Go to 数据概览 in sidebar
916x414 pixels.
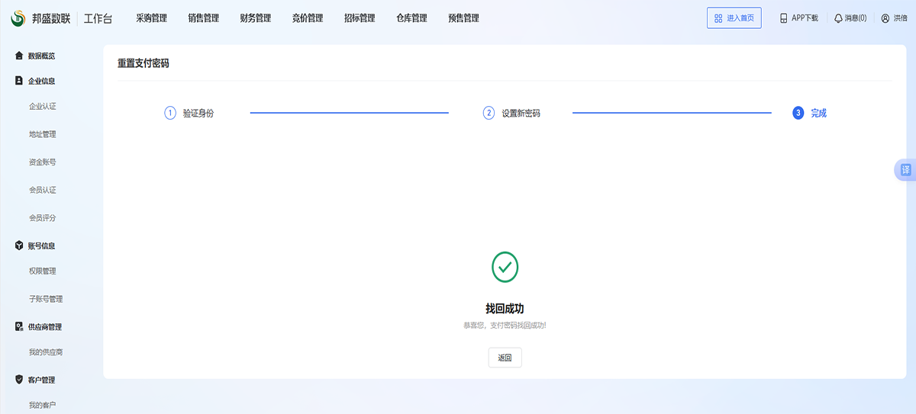pos(41,56)
